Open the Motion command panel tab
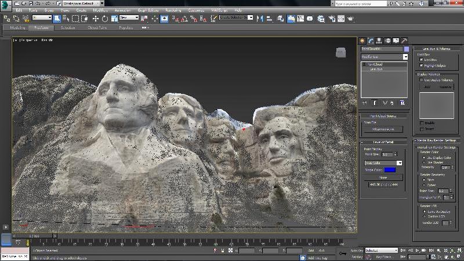 point(387,41)
